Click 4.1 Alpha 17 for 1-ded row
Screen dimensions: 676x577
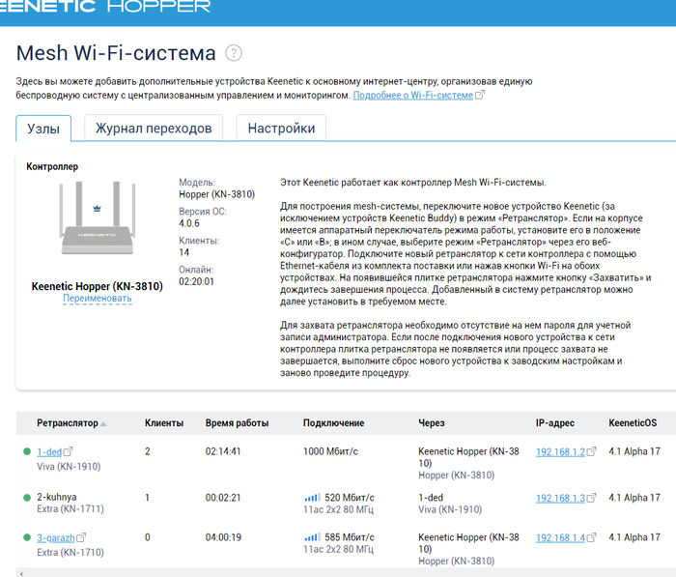click(x=634, y=451)
